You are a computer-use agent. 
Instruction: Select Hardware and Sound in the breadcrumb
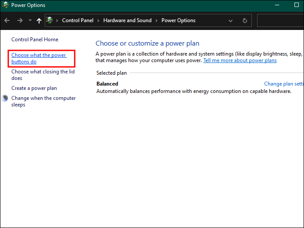click(x=127, y=20)
